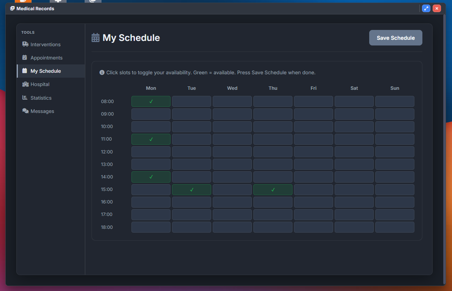The width and height of the screenshot is (452, 291).
Task: Enable the Friday 14:00 slot
Action: click(x=313, y=177)
